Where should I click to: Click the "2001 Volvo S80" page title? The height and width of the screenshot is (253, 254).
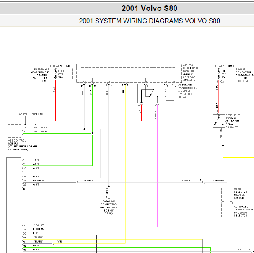pos(149,8)
